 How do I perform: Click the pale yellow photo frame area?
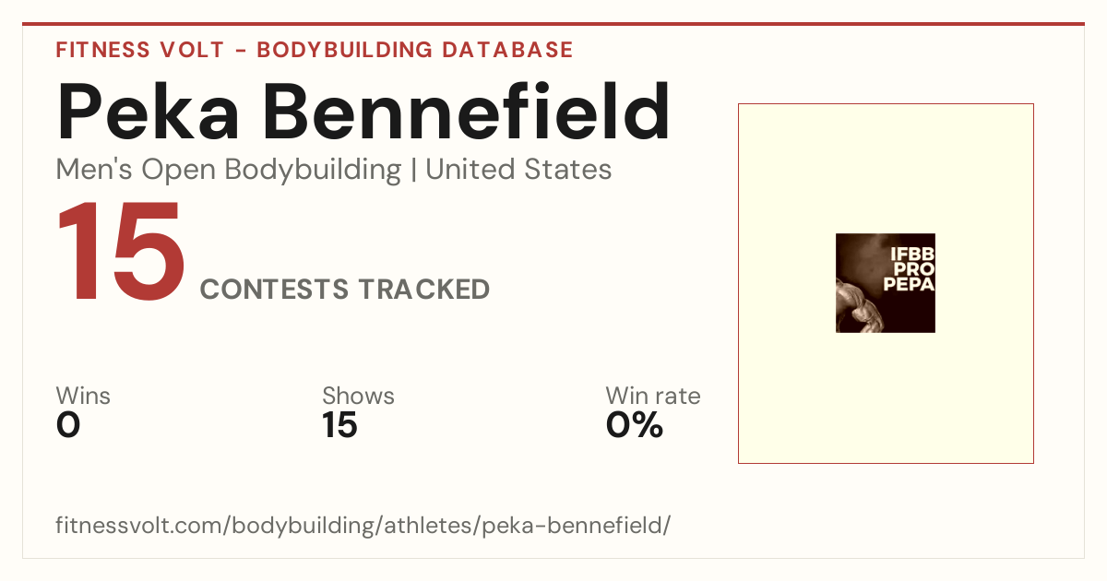pos(886,397)
